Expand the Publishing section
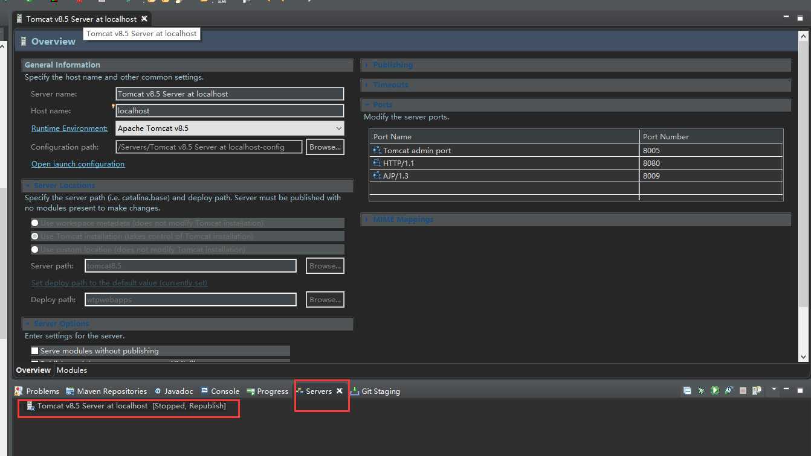Viewport: 811px width, 456px height. [x=367, y=65]
